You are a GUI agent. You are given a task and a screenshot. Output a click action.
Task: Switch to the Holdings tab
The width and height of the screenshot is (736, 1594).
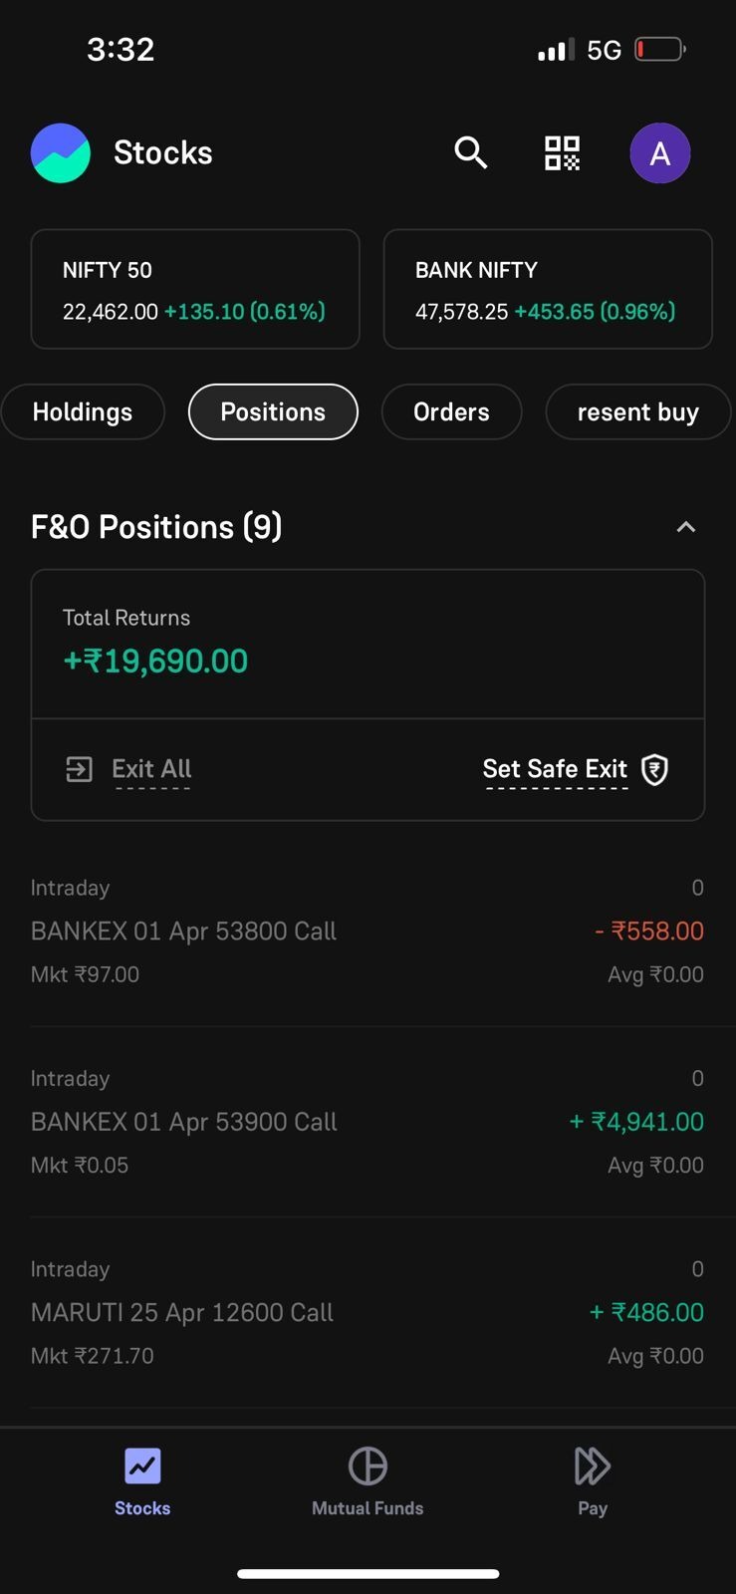click(83, 412)
